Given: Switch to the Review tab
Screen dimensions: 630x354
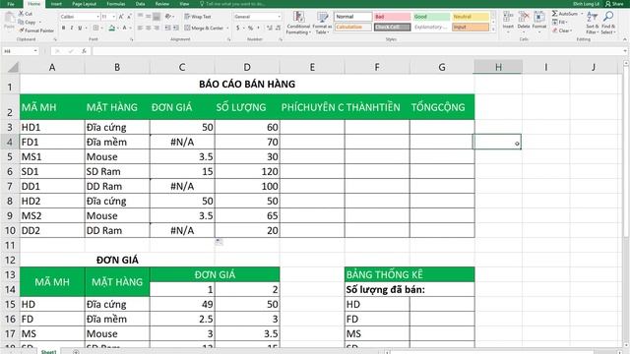Looking at the screenshot, I should coord(162,4).
